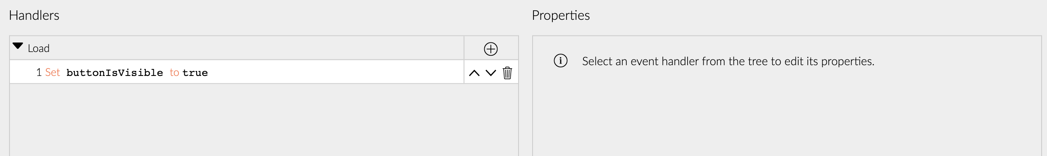Select the handler's line number 1
The width and height of the screenshot is (1047, 156).
(x=39, y=73)
